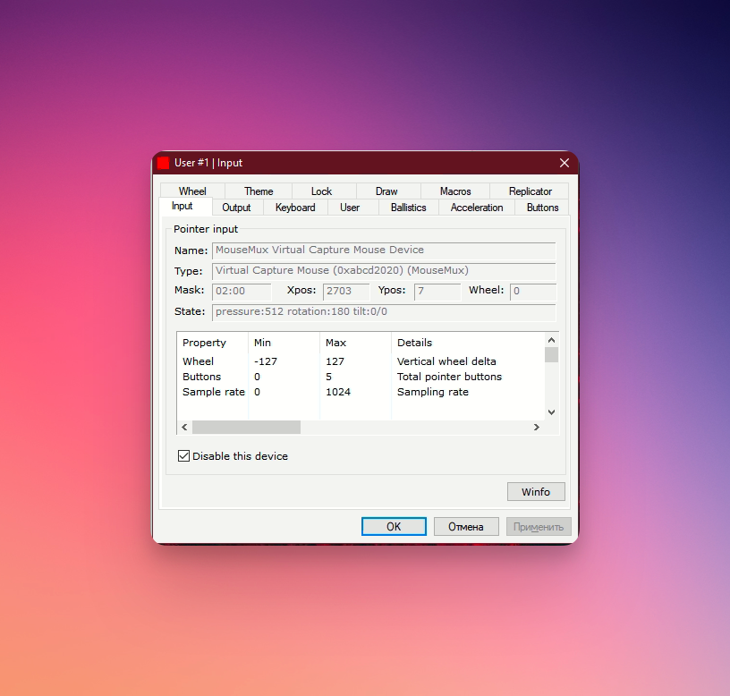This screenshot has height=696, width=730.
Task: Click the Name field with MouseMux device
Action: pyautogui.click(x=384, y=250)
